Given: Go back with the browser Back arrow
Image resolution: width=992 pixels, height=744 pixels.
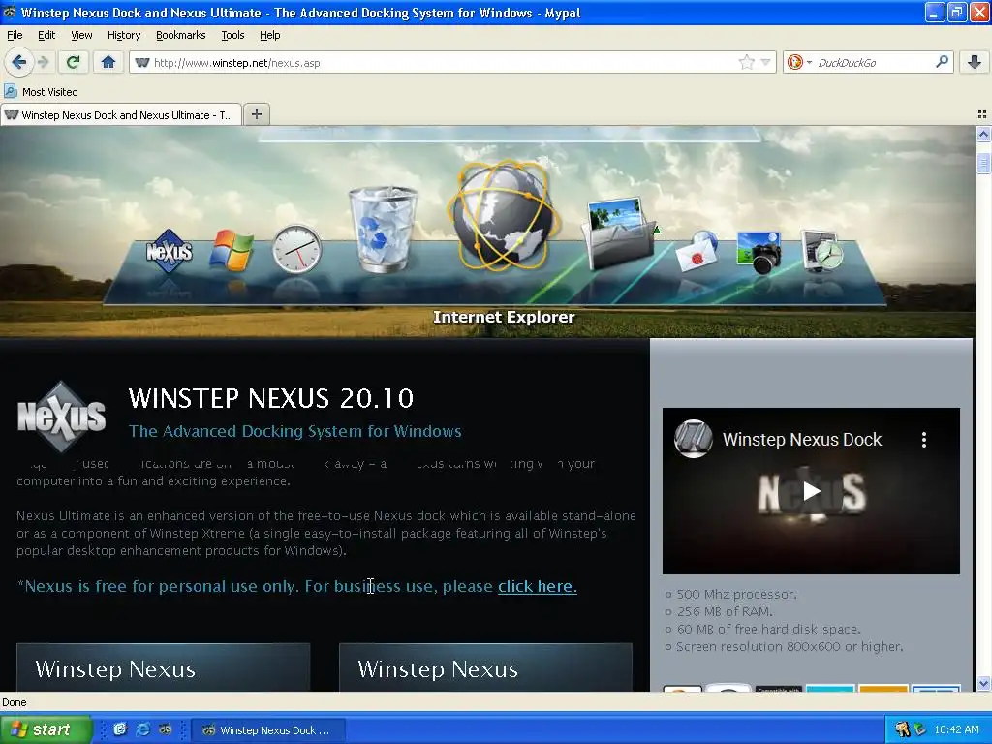Looking at the screenshot, I should click(19, 62).
